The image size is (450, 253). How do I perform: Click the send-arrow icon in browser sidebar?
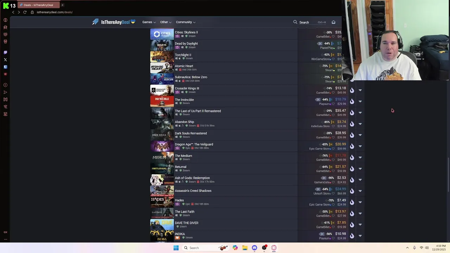coord(5,92)
